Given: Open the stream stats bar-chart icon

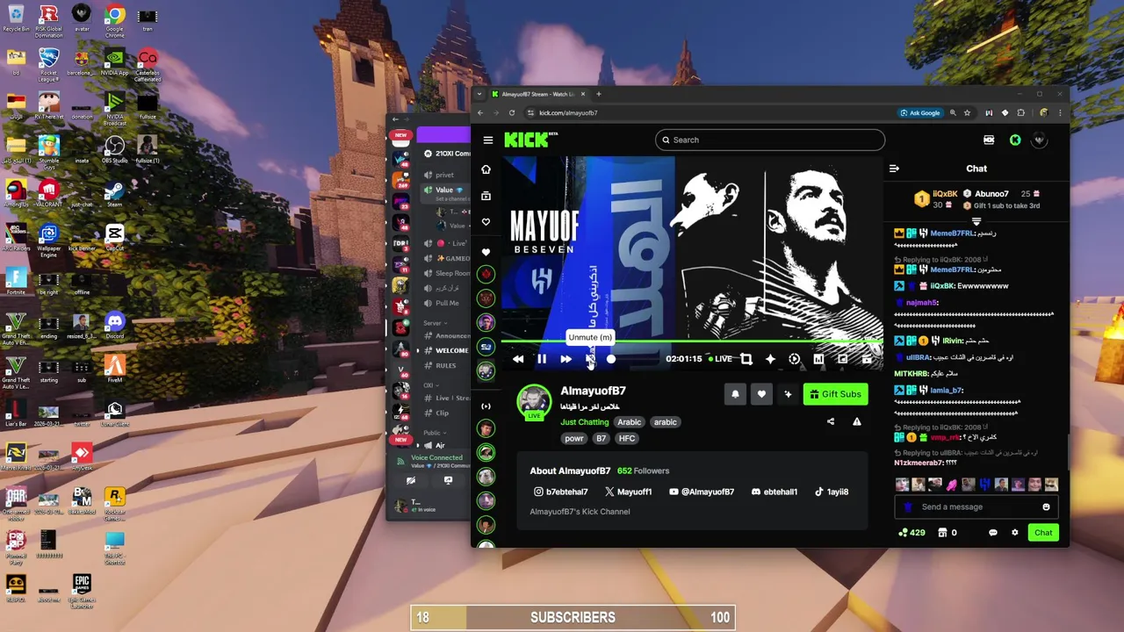Looking at the screenshot, I should 818,359.
